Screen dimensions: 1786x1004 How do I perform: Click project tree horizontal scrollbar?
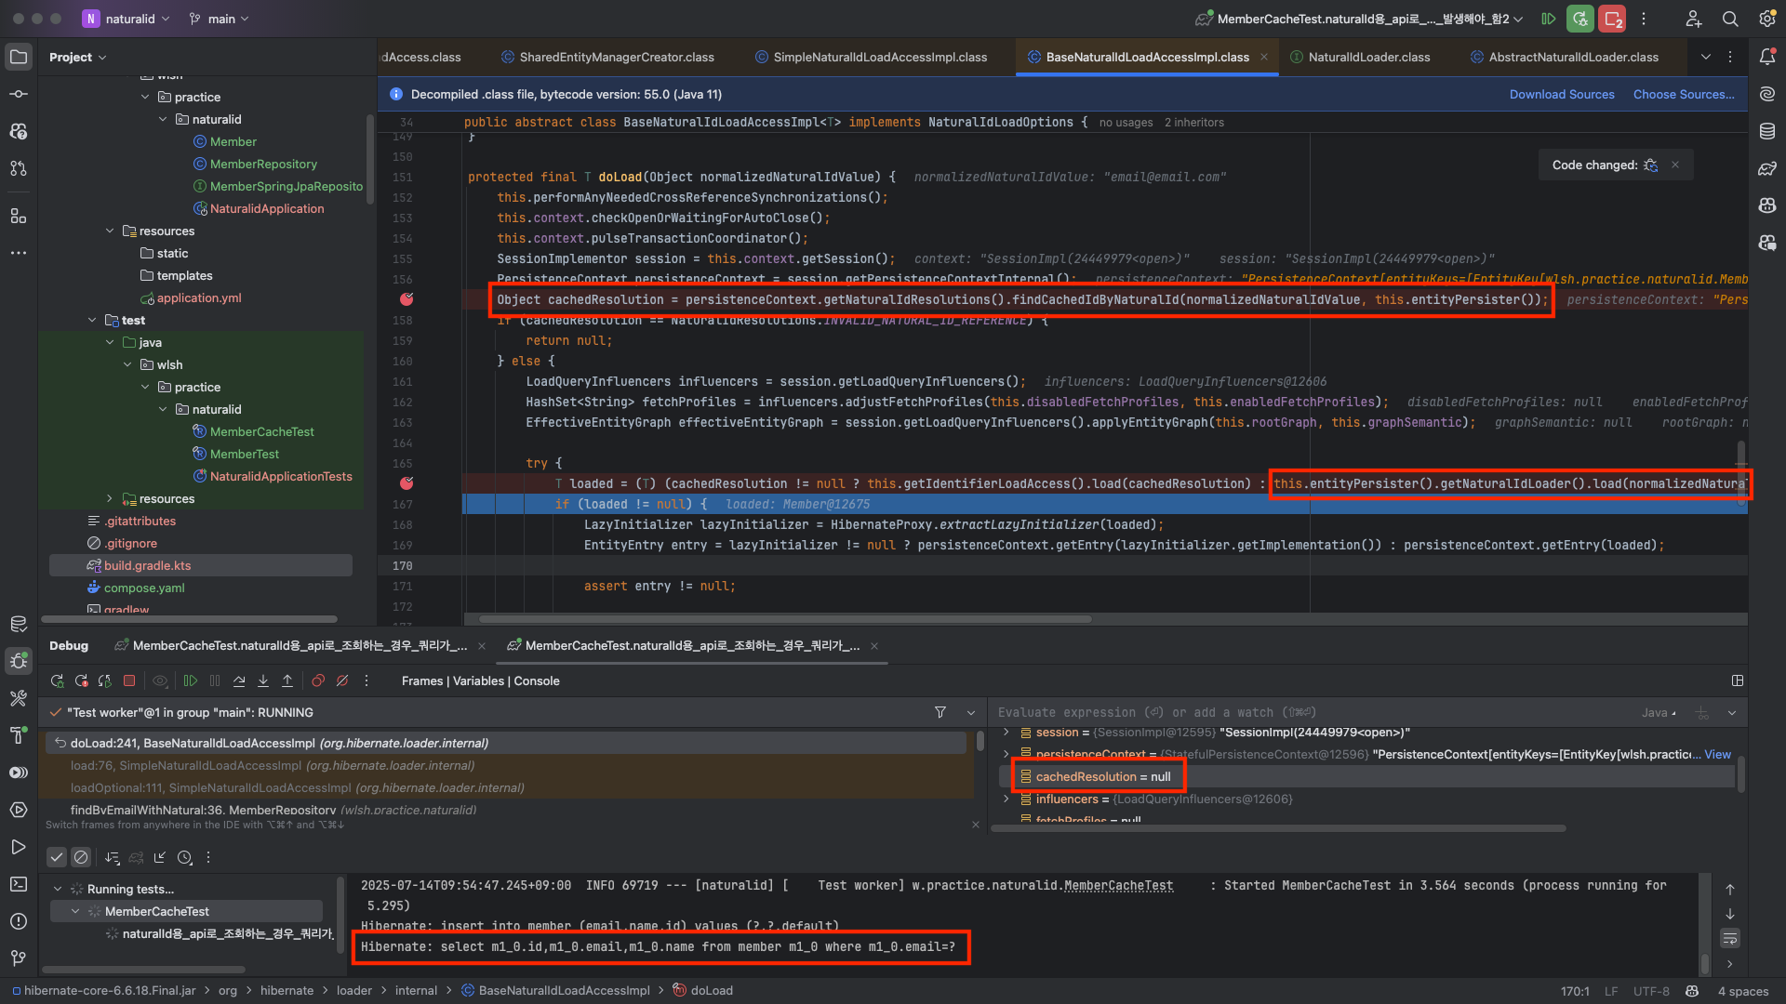coord(189,619)
